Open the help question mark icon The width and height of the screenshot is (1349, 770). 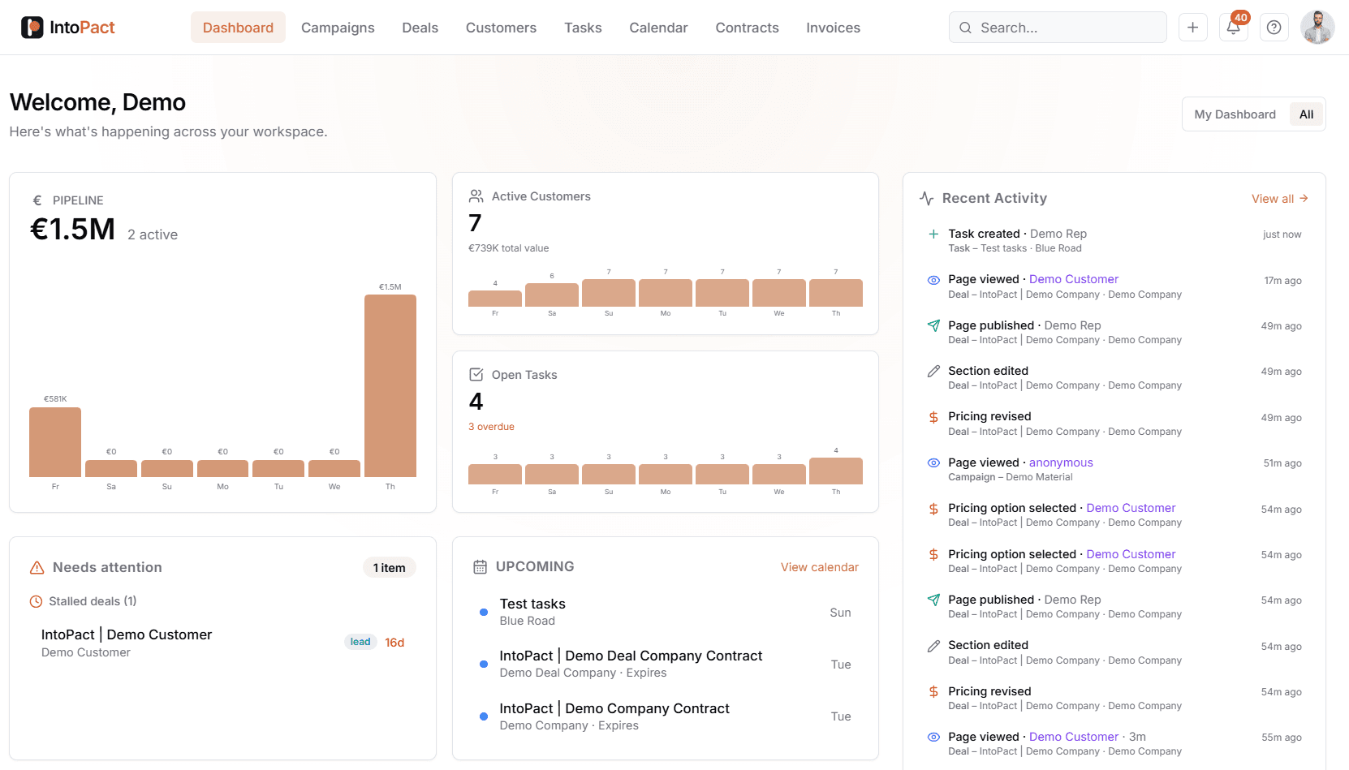1274,28
